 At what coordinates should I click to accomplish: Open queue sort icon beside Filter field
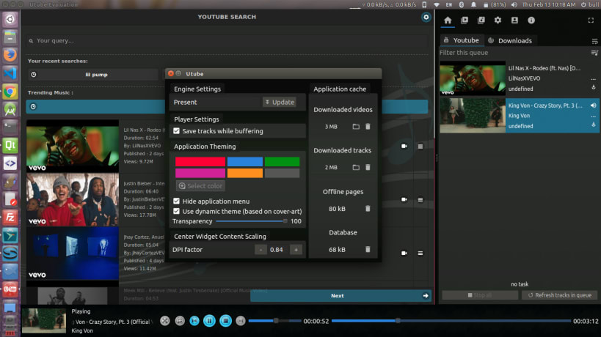pyautogui.click(x=594, y=53)
